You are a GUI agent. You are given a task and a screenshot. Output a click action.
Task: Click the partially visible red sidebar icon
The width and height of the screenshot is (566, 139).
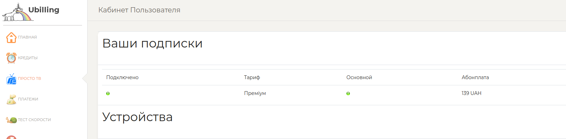pos(11,137)
